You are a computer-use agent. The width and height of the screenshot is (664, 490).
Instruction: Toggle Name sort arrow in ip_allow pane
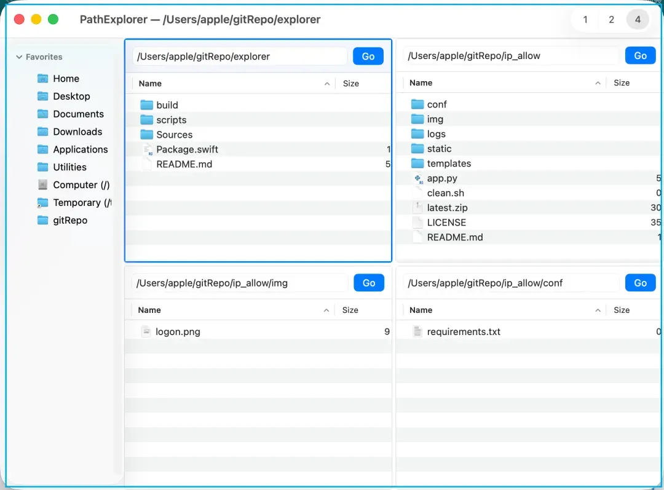point(598,83)
